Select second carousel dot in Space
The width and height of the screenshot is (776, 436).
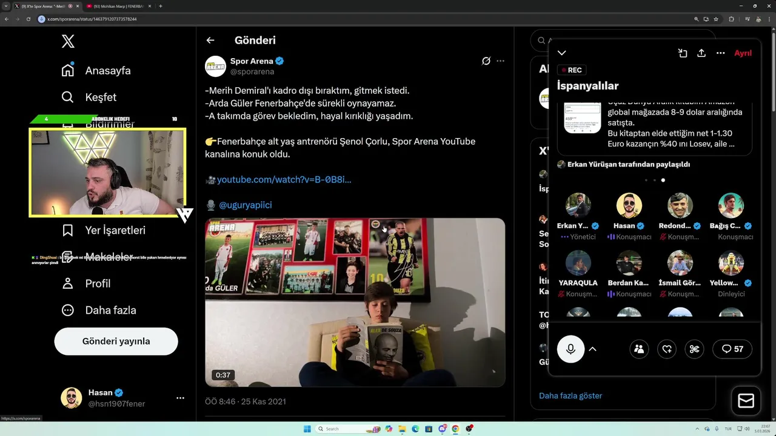654,180
